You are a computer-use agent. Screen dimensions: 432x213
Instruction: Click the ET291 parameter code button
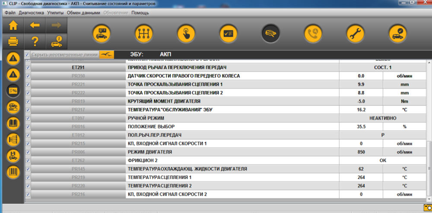tap(78, 68)
